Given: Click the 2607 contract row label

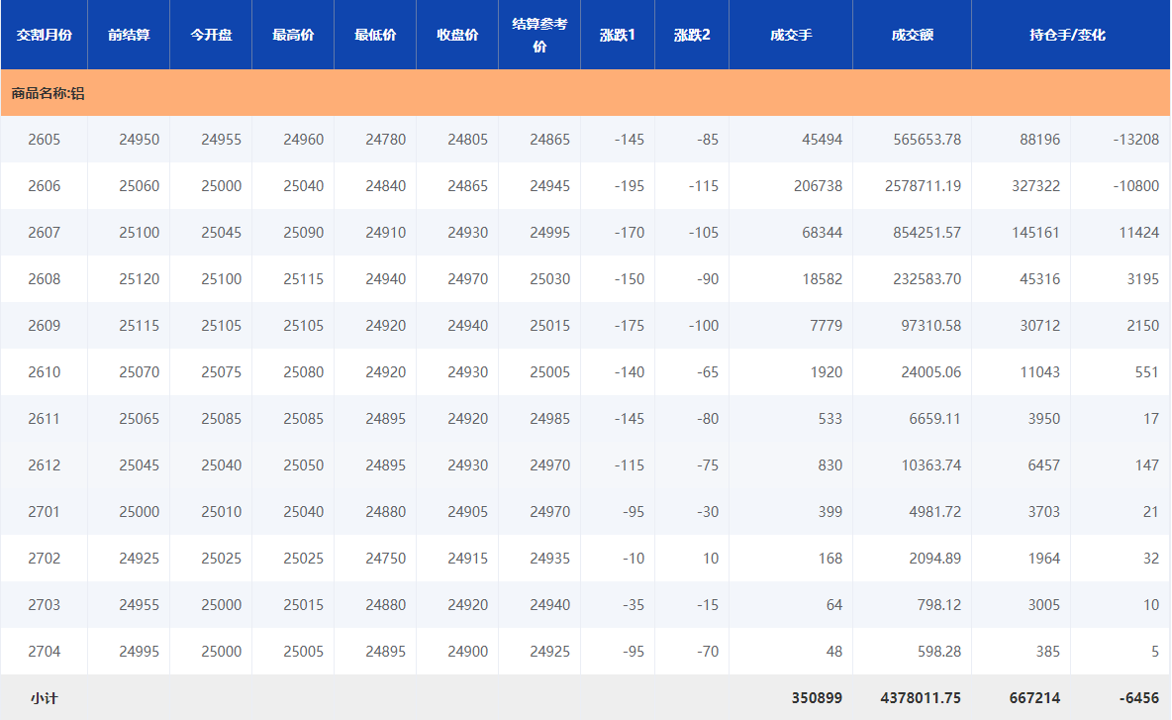Looking at the screenshot, I should [44, 233].
